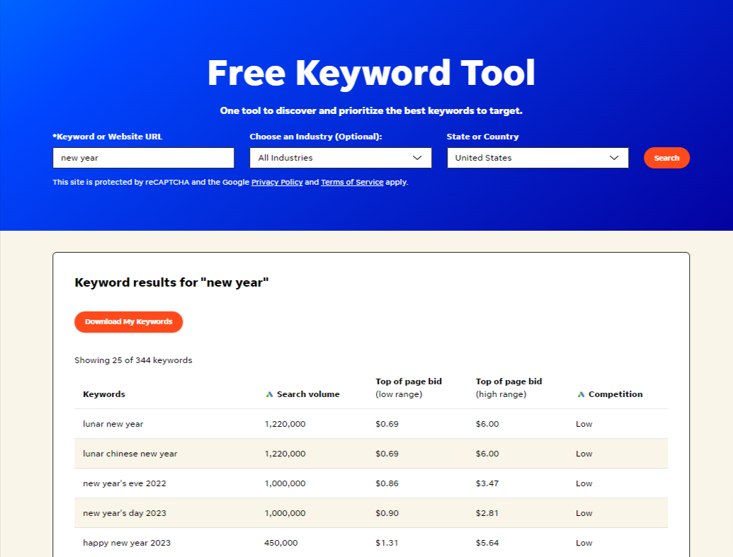Click the Google Ads icon beside Competition
733x557 pixels.
point(581,394)
